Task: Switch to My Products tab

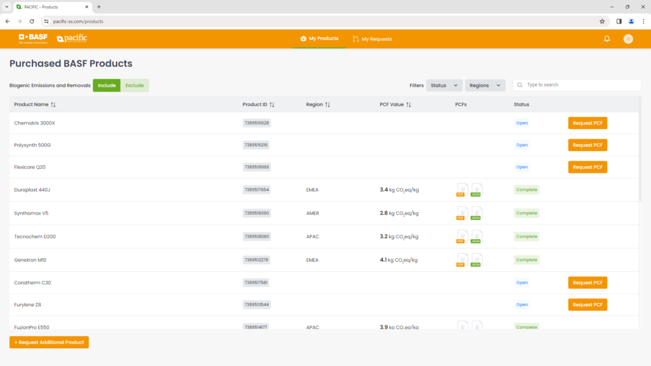Action: pos(319,39)
